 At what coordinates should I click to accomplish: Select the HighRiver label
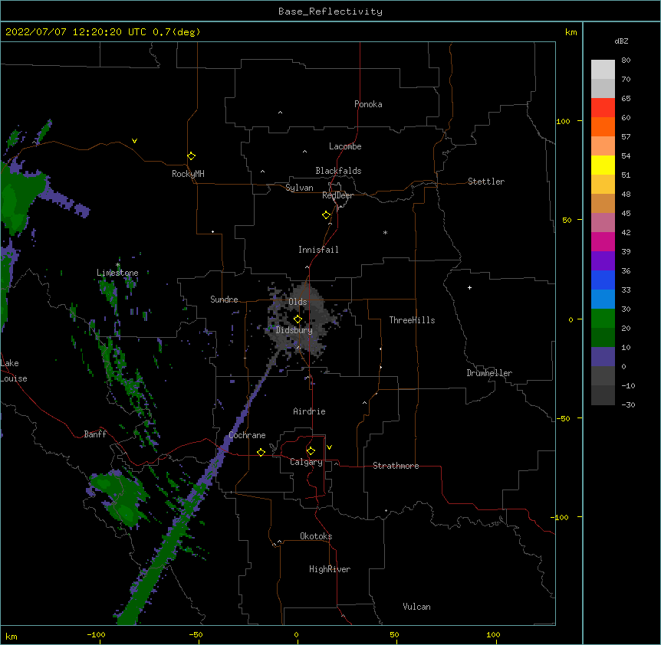tap(330, 569)
